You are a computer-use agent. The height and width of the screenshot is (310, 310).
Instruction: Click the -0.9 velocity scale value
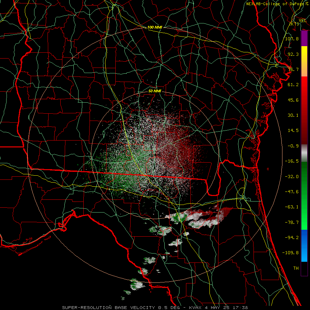click(x=293, y=146)
